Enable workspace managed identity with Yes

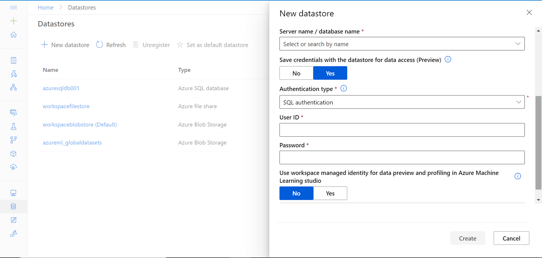coord(330,193)
